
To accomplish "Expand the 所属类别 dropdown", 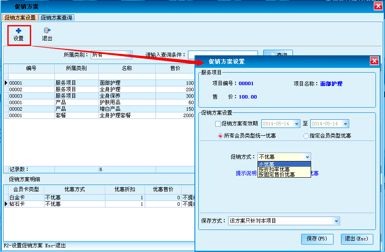I will [128, 55].
